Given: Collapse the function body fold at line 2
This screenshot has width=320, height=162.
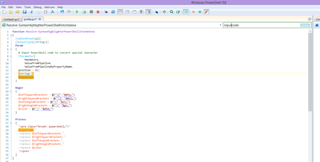Looking at the screenshot, I should coord(11,35).
